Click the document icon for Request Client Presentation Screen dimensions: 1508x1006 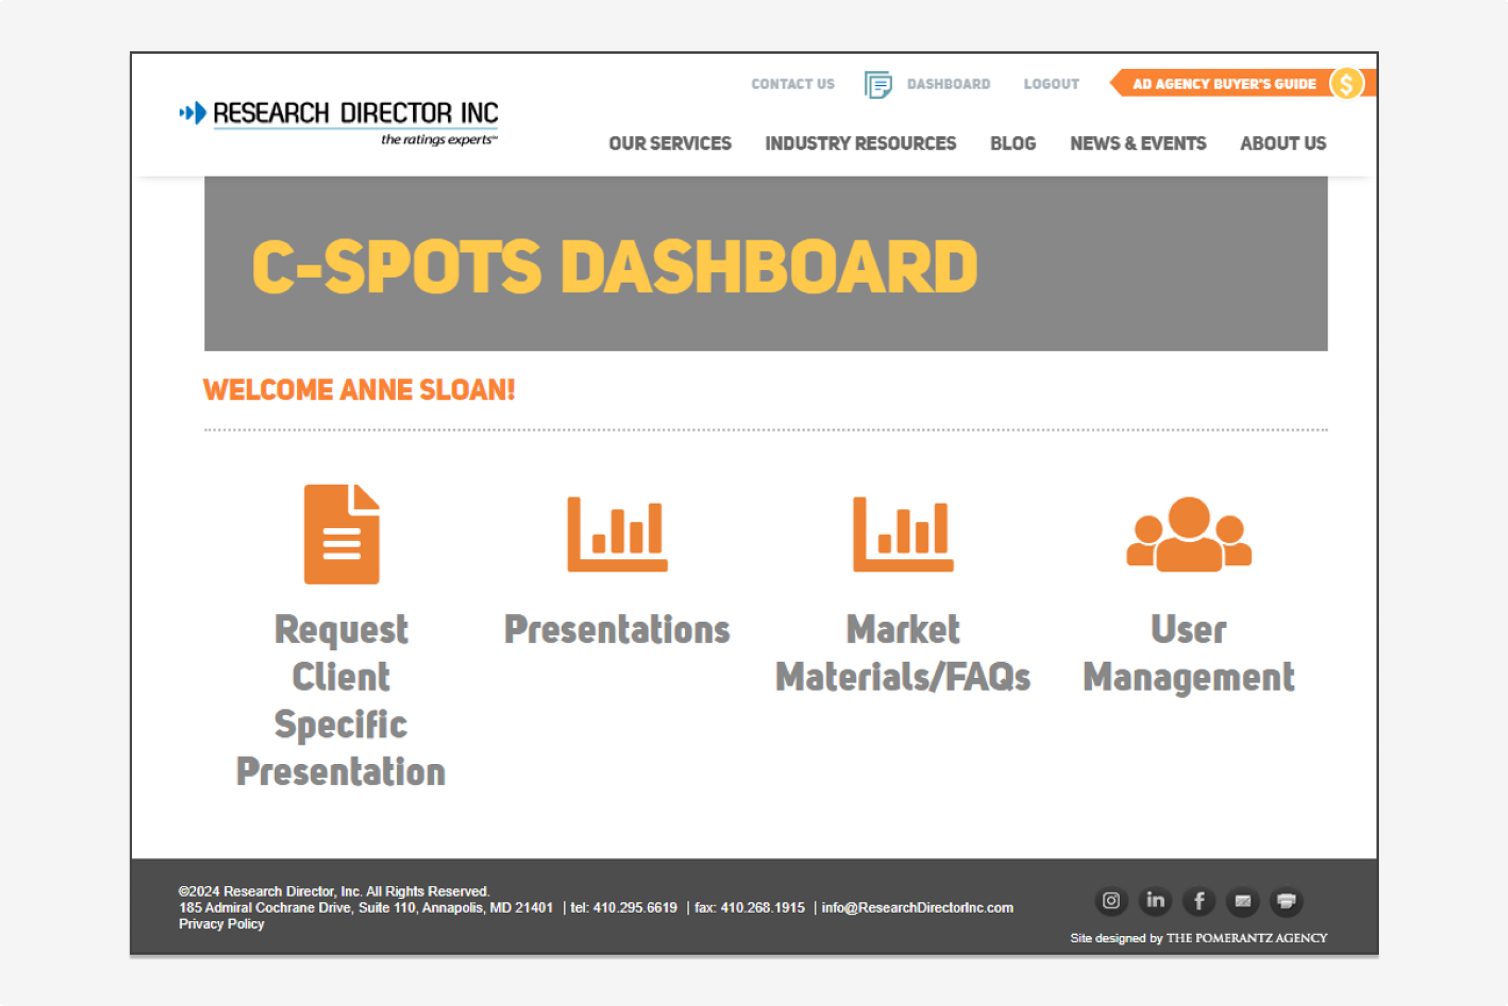click(341, 534)
